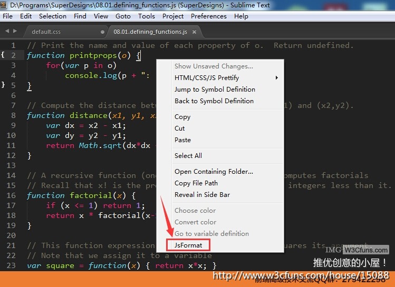Click 'console.log' on line 4

click(x=91, y=75)
